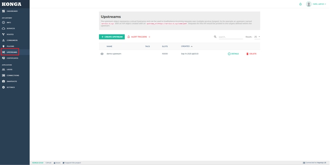This screenshot has width=330, height=165.
Task: Open the Snapshots camera icon
Action: [x=3, y=81]
